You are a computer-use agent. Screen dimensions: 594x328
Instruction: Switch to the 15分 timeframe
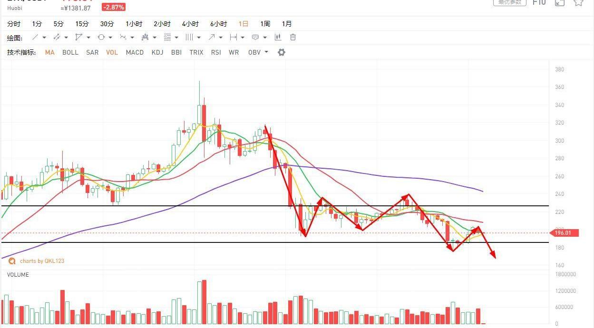coord(82,24)
